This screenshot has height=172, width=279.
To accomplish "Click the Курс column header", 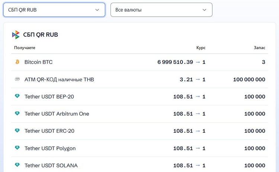I will [201, 48].
